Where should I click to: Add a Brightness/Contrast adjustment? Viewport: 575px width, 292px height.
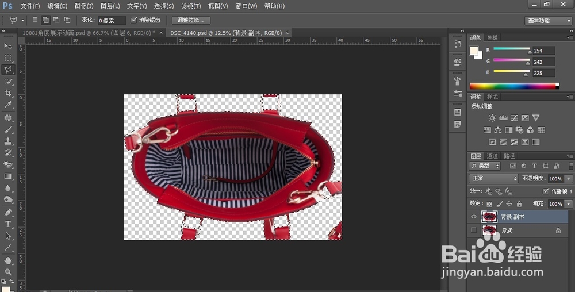point(492,118)
